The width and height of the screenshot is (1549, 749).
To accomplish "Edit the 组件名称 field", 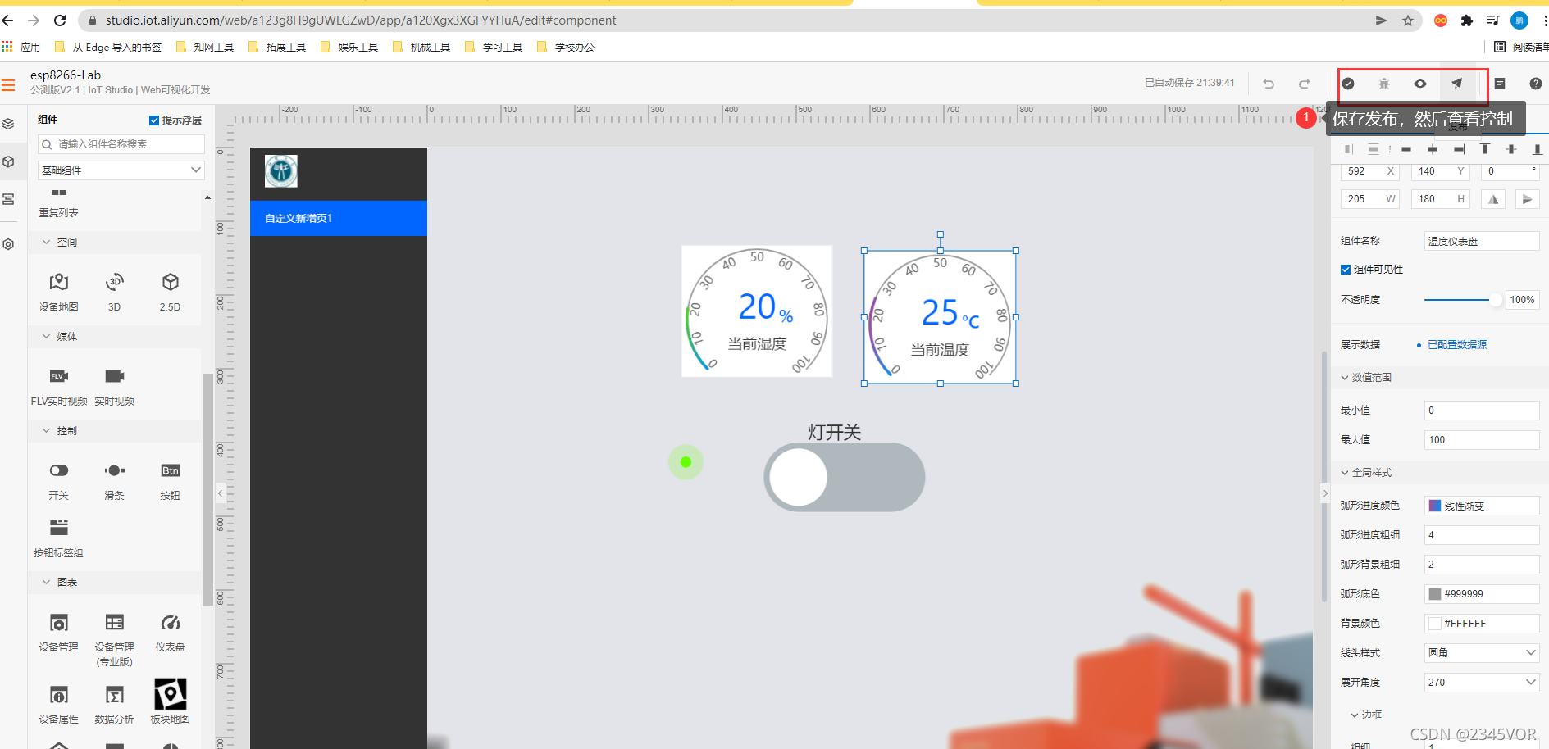I will tap(1482, 241).
